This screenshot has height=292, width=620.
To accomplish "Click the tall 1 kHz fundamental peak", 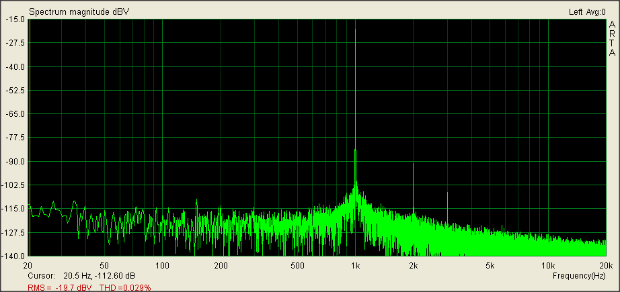I will 355,107.
